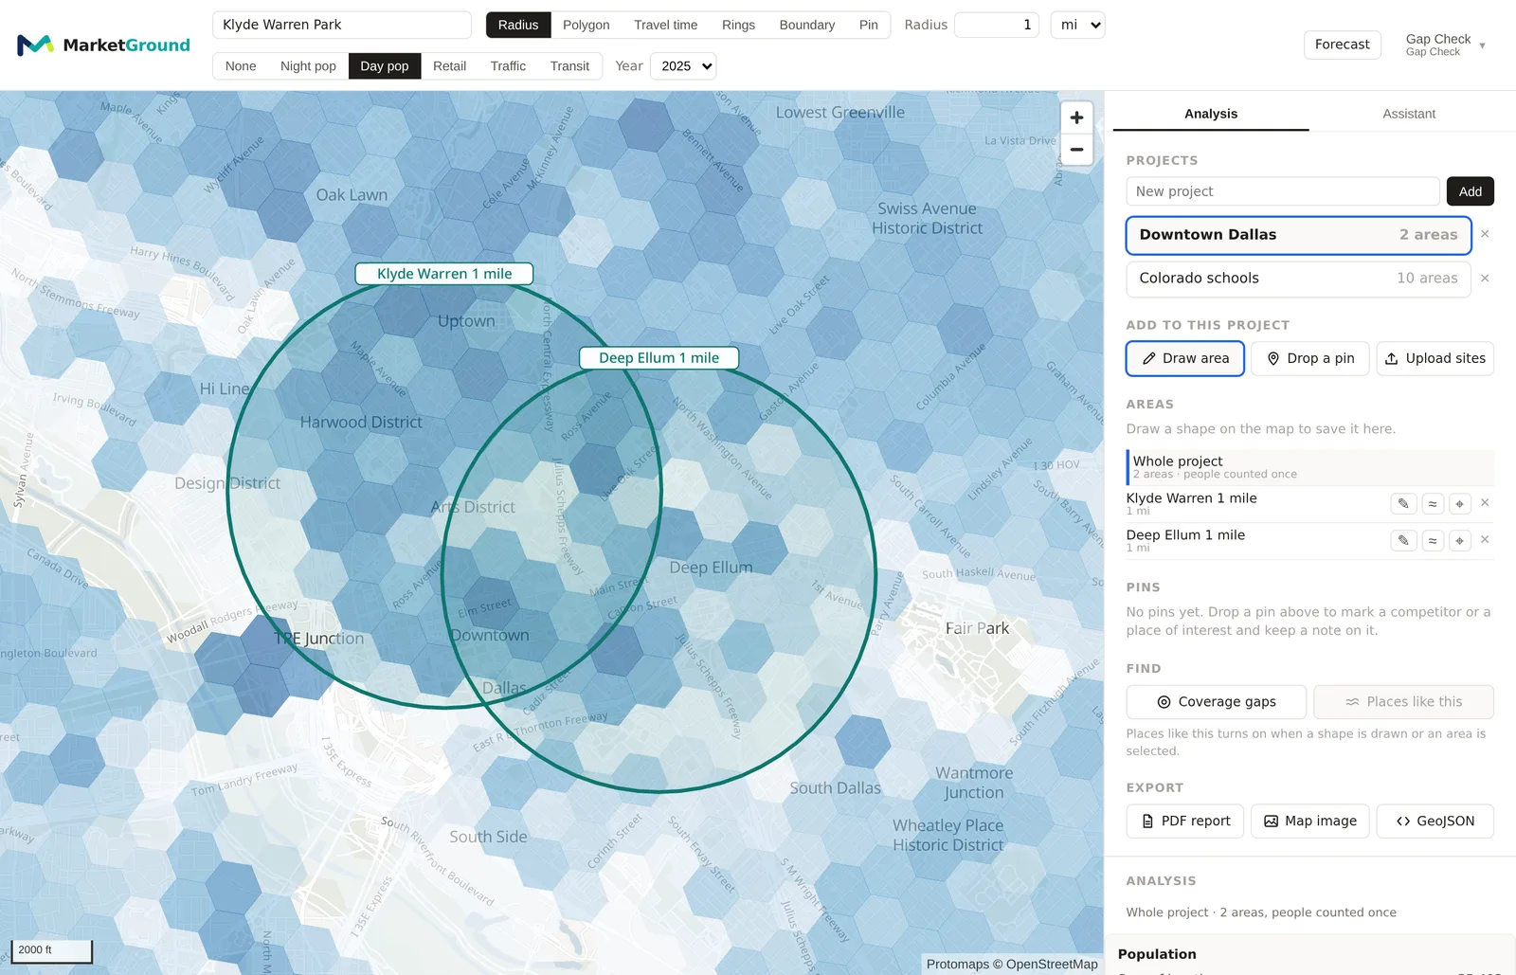Click the Klyde Warren Park search field
The height and width of the screenshot is (975, 1516).
(342, 25)
